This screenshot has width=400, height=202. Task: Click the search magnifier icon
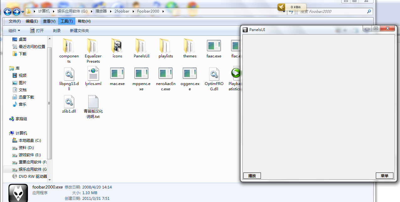click(x=369, y=11)
